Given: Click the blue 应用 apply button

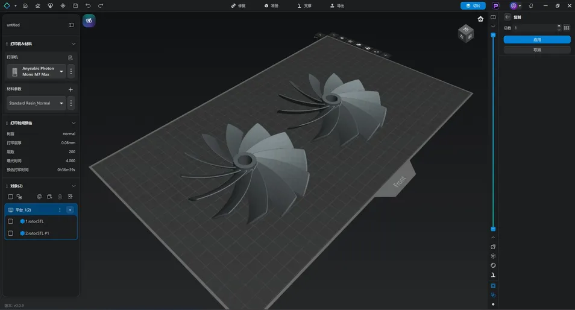Looking at the screenshot, I should click(x=537, y=40).
